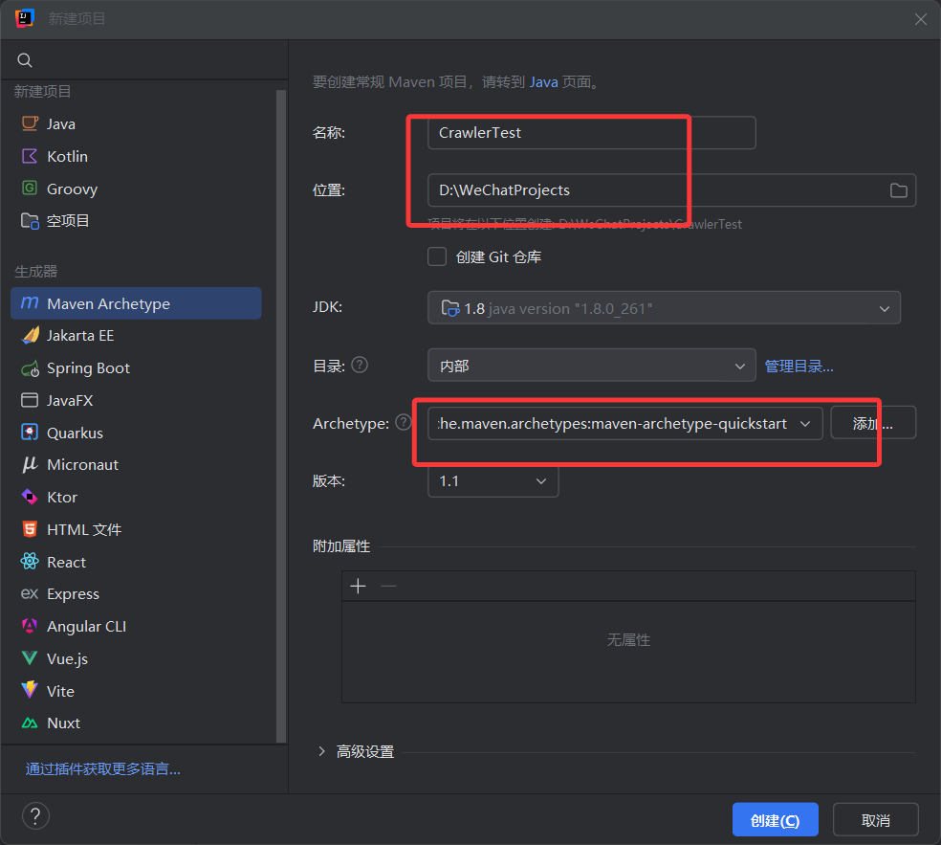This screenshot has width=941, height=845.
Task: Select Spring Boot generator
Action: (136, 368)
